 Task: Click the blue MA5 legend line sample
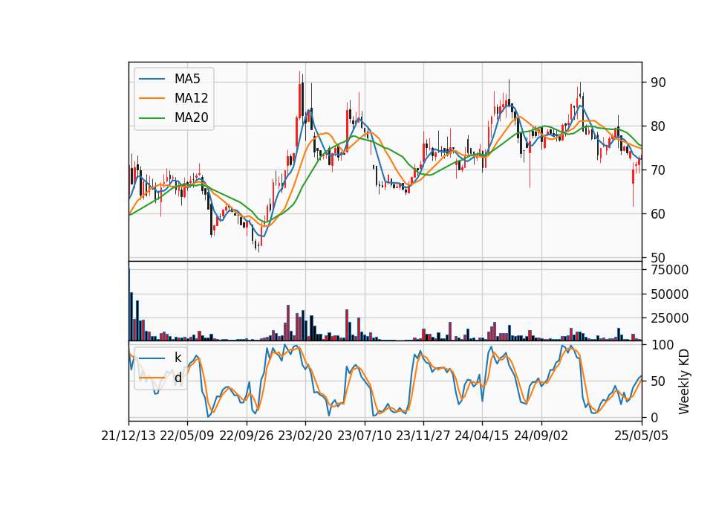click(x=152, y=79)
